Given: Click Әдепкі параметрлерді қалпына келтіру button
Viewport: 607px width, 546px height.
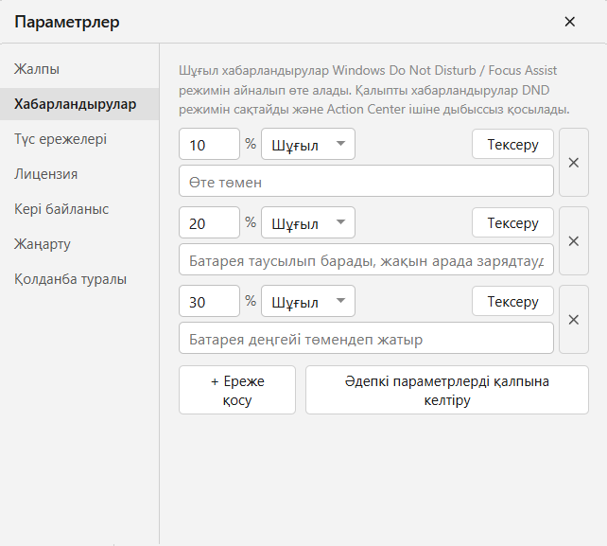Looking at the screenshot, I should (447, 390).
